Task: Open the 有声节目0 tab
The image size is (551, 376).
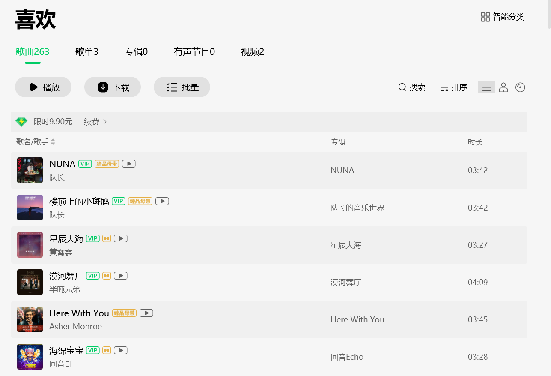Action: coord(194,52)
